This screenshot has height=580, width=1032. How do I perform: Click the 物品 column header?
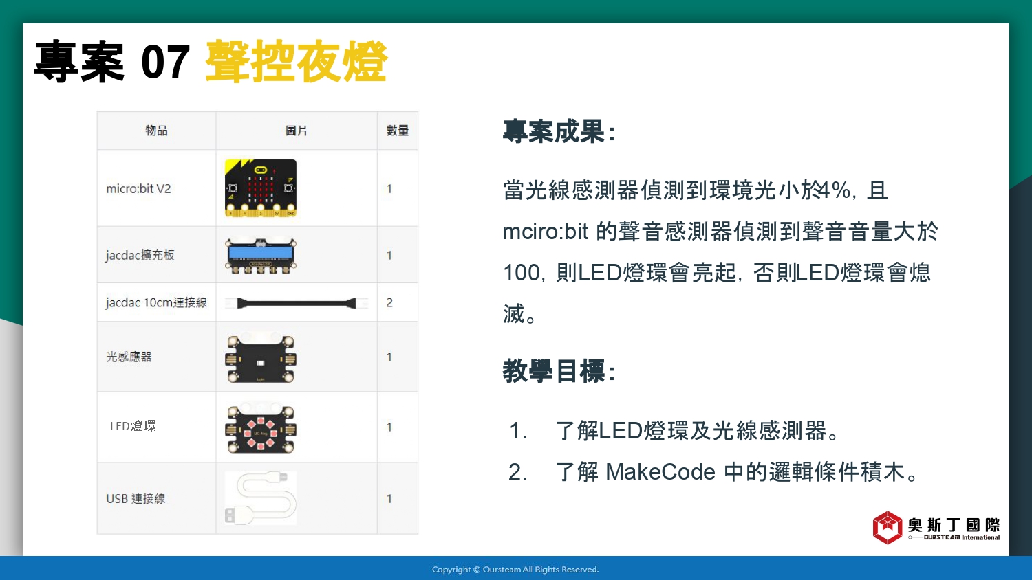156,131
